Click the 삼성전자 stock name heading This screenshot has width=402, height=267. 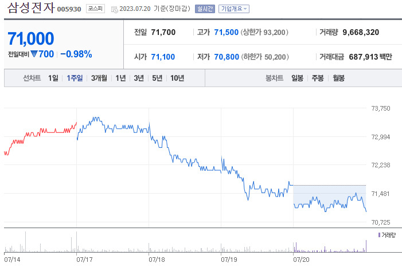pos(31,7)
